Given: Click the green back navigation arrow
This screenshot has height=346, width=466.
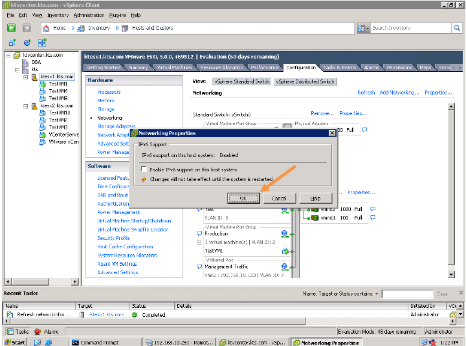Looking at the screenshot, I should (x=11, y=28).
